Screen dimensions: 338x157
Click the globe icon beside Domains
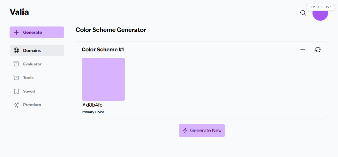click(x=16, y=51)
